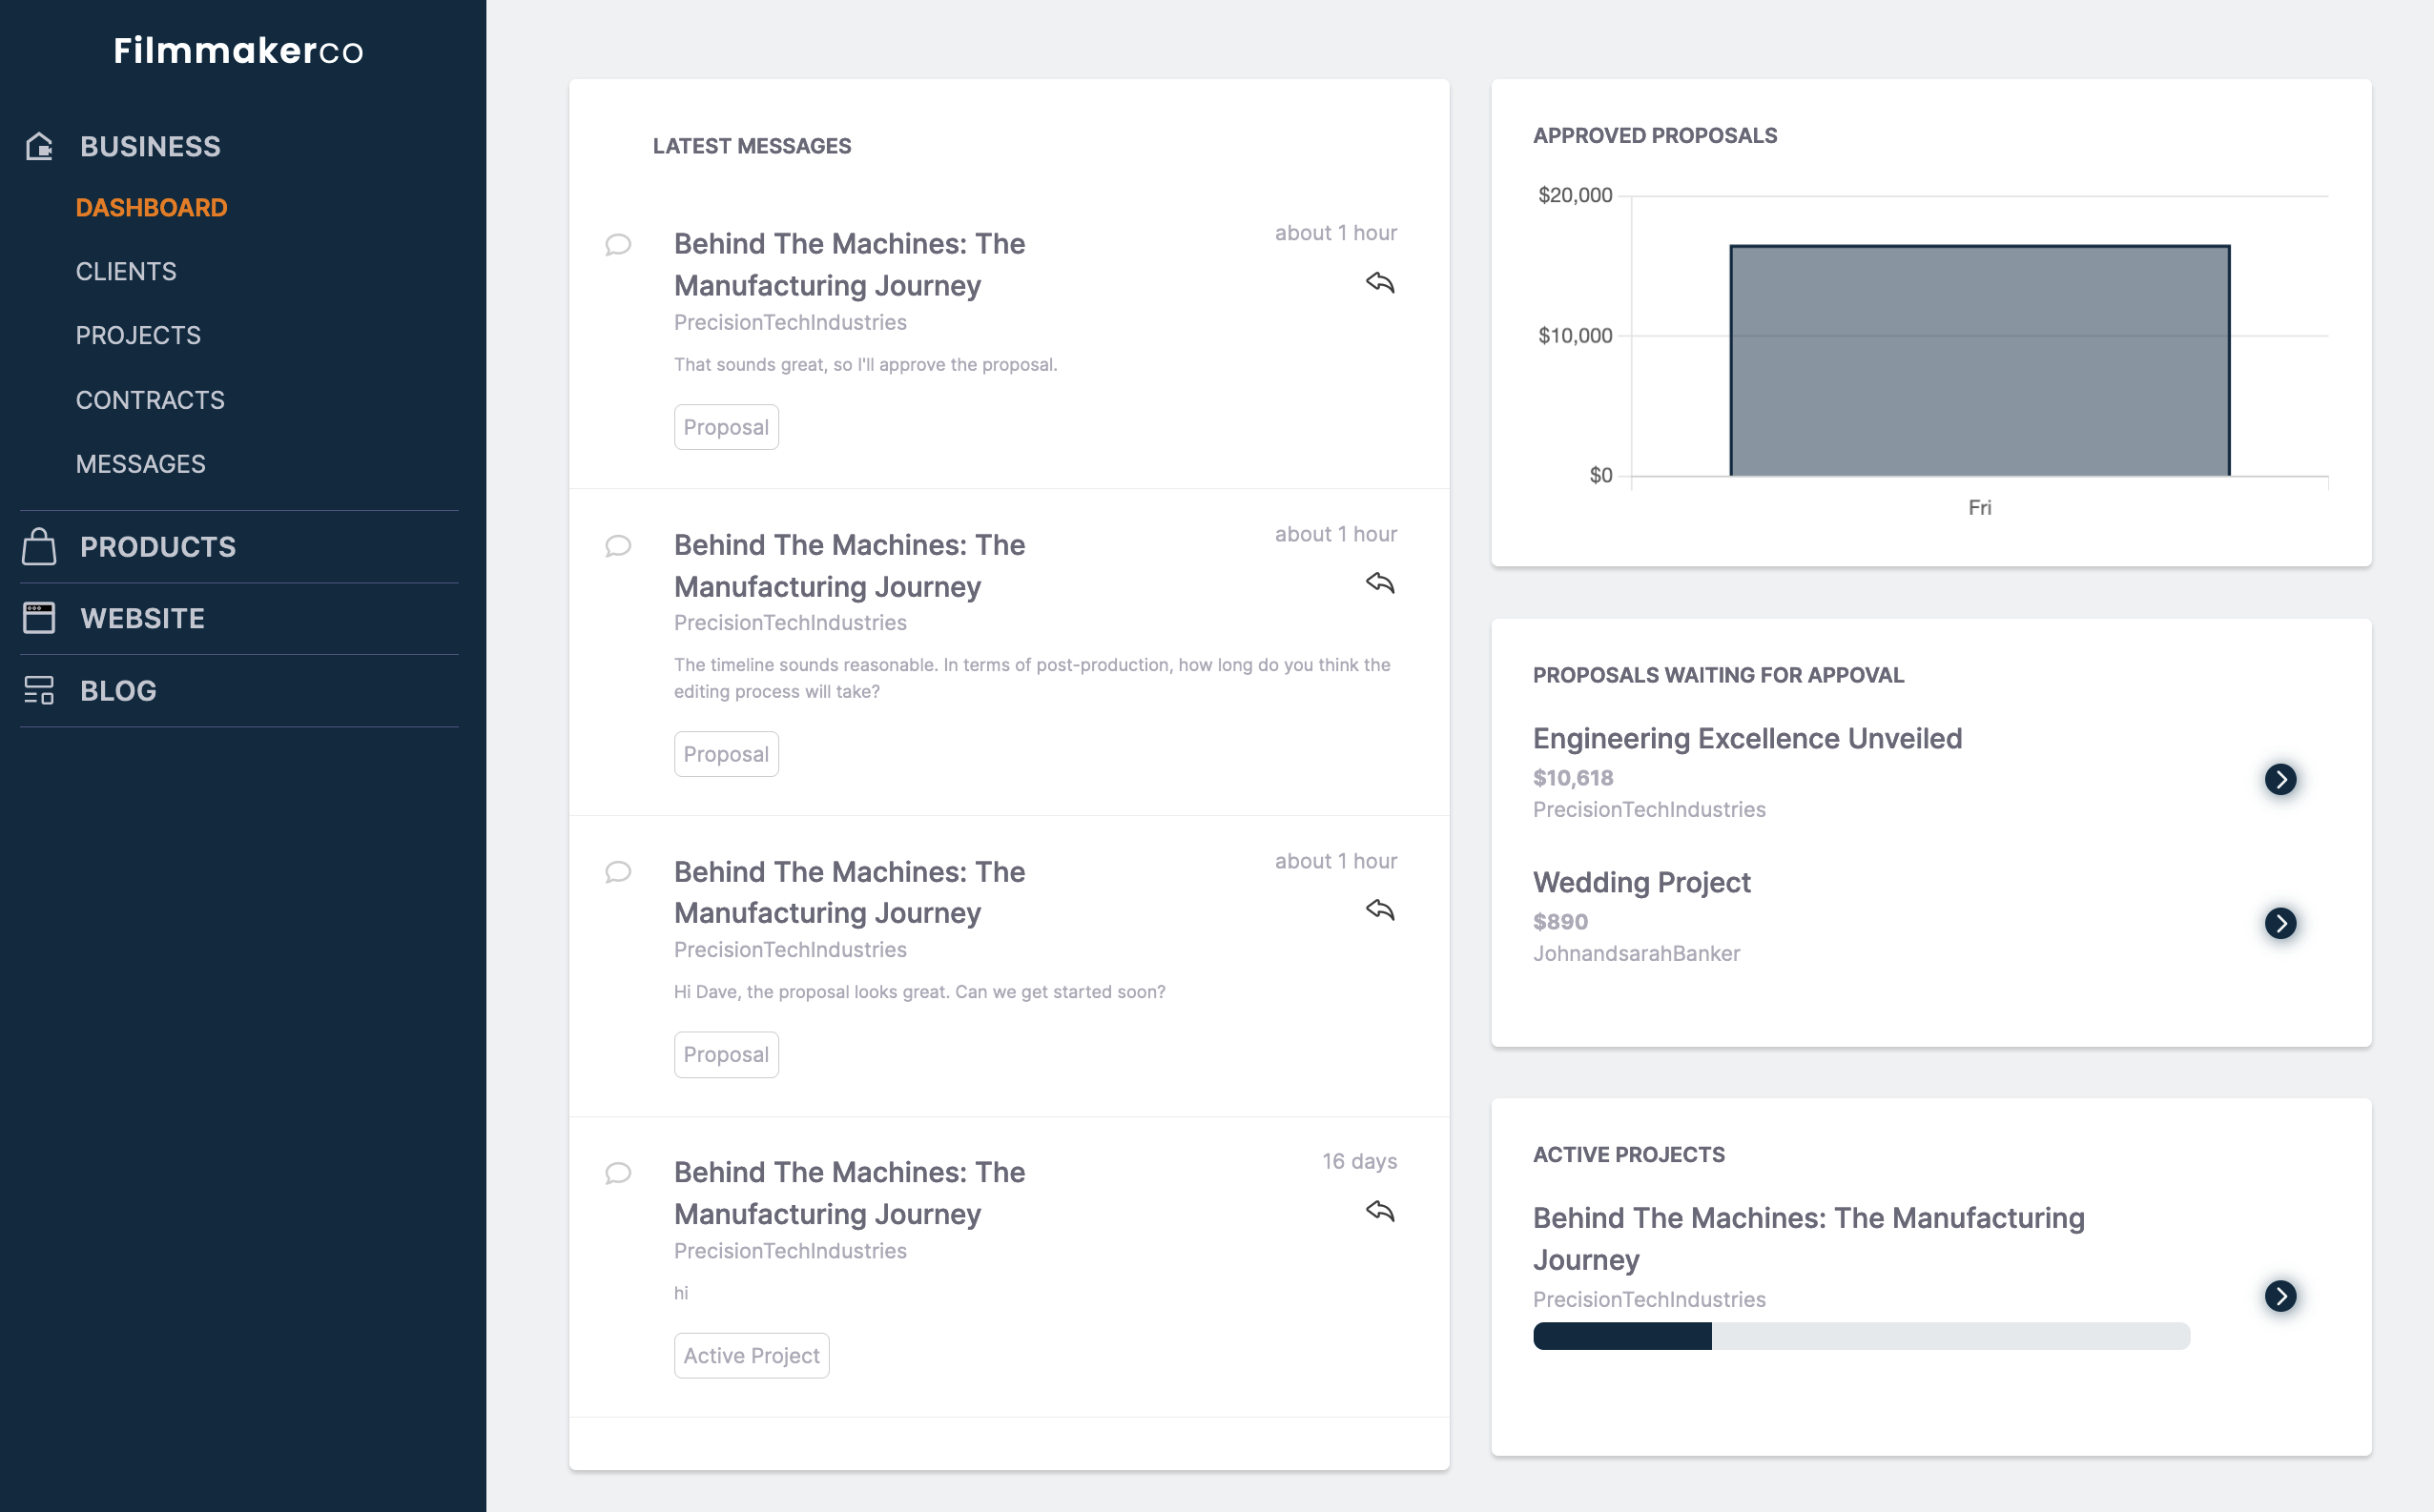Click the Filmmakerco logo

tap(238, 50)
